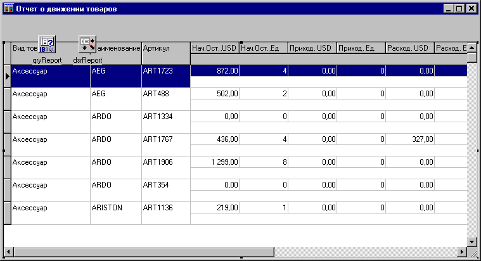Minimize the report window
Screen dimensions: 481x261
(x=449, y=9)
